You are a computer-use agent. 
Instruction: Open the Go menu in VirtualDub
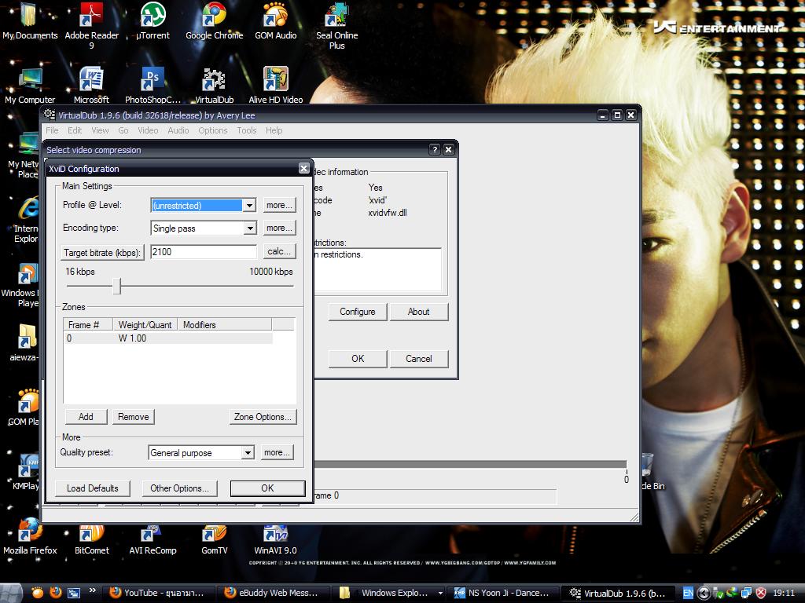pos(123,130)
